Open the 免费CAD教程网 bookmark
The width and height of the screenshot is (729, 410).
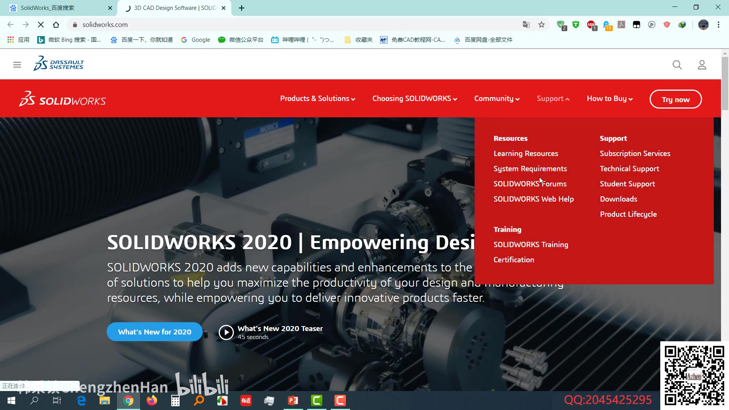[x=413, y=39]
